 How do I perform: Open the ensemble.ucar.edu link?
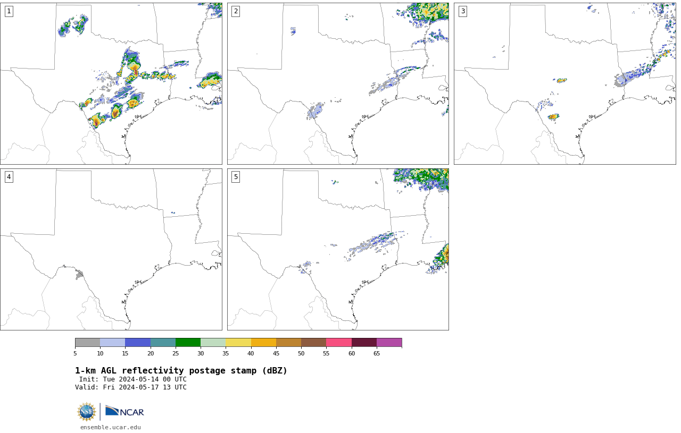tap(111, 427)
